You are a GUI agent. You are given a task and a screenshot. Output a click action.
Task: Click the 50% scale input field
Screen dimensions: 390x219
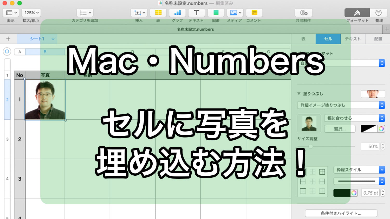[370, 146]
